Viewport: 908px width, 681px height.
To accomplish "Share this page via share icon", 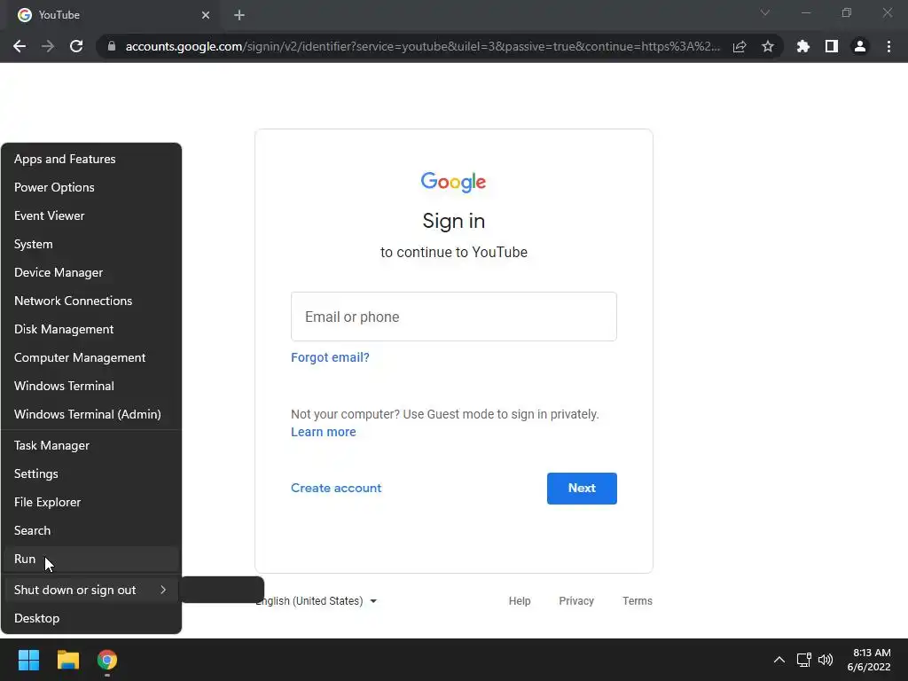I will point(740,46).
